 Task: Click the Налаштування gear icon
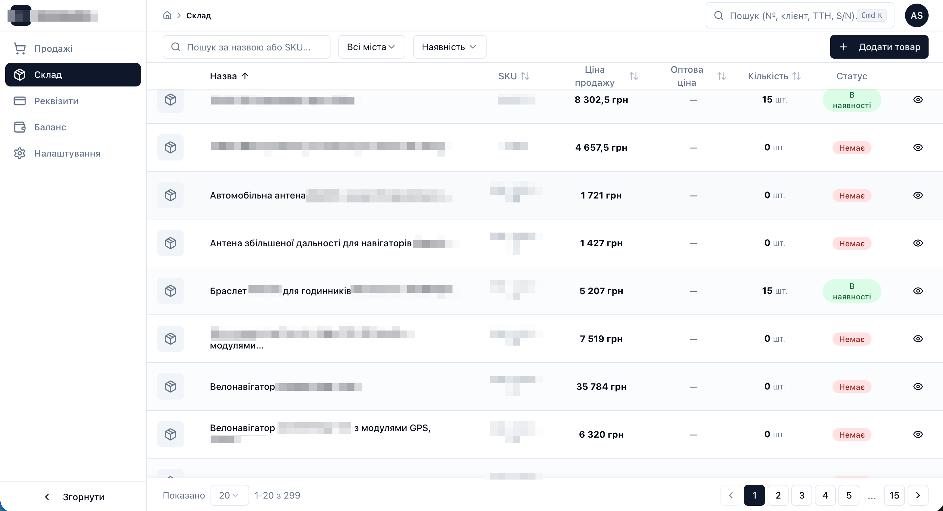pyautogui.click(x=20, y=153)
